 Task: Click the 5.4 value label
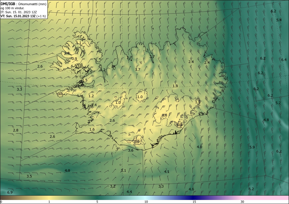pyautogui.click(x=279, y=20)
